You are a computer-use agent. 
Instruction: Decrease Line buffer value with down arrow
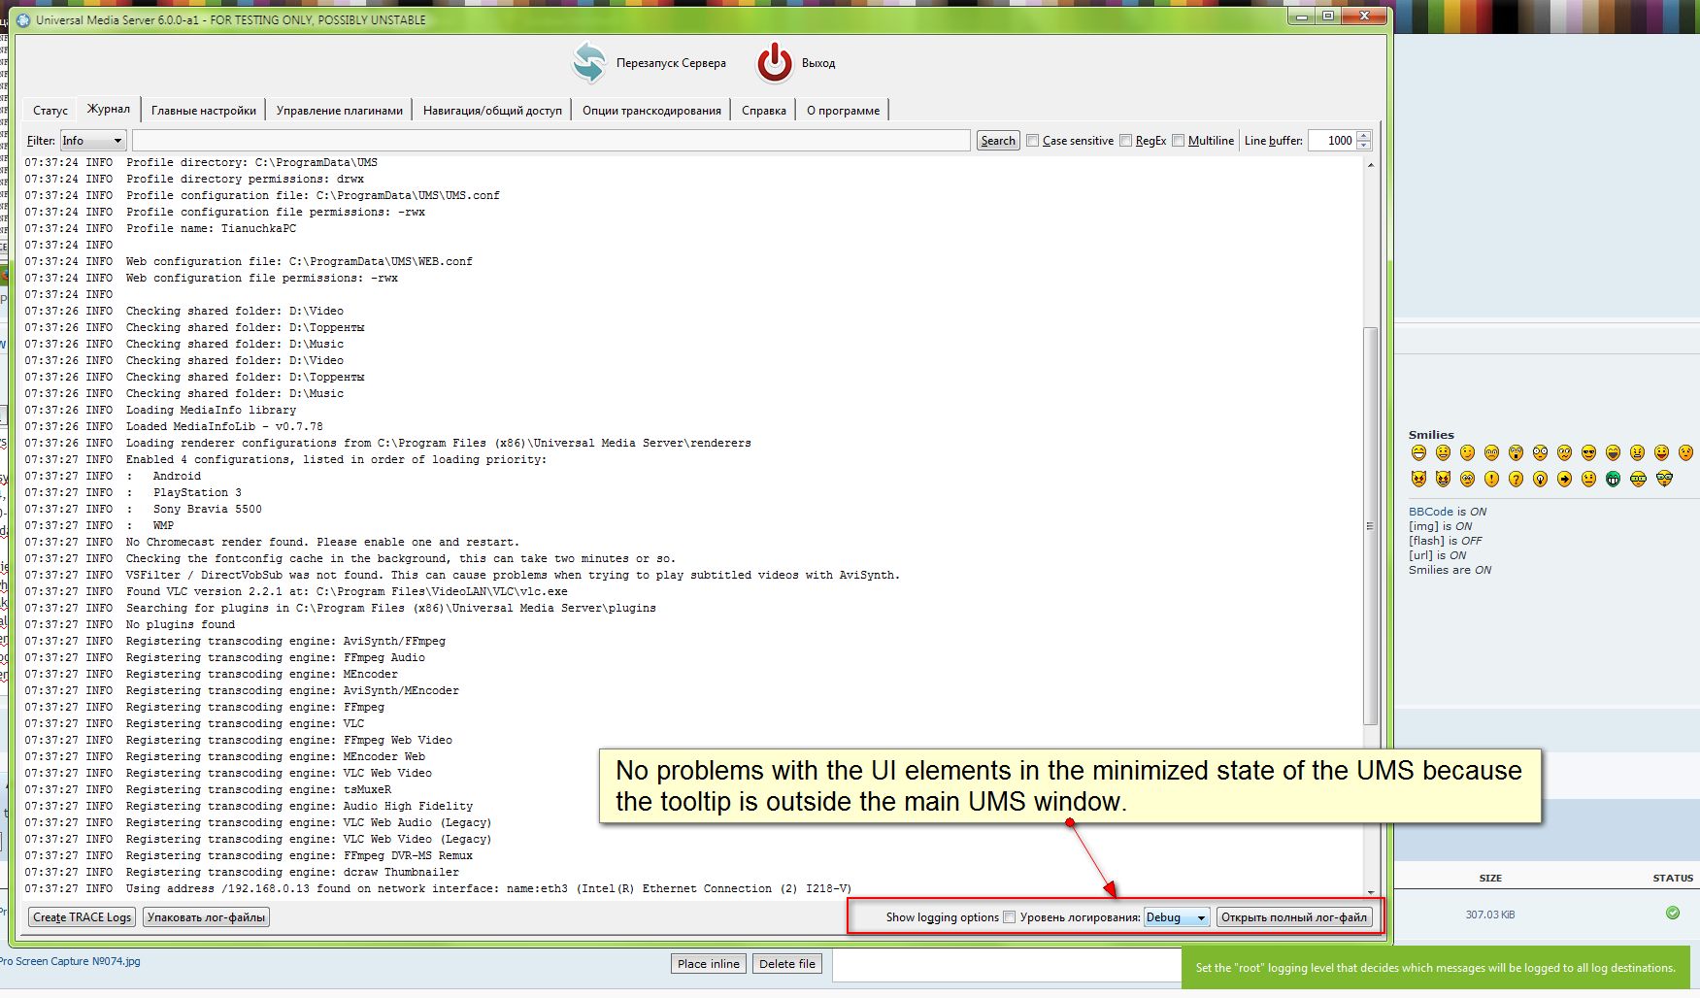(x=1364, y=146)
